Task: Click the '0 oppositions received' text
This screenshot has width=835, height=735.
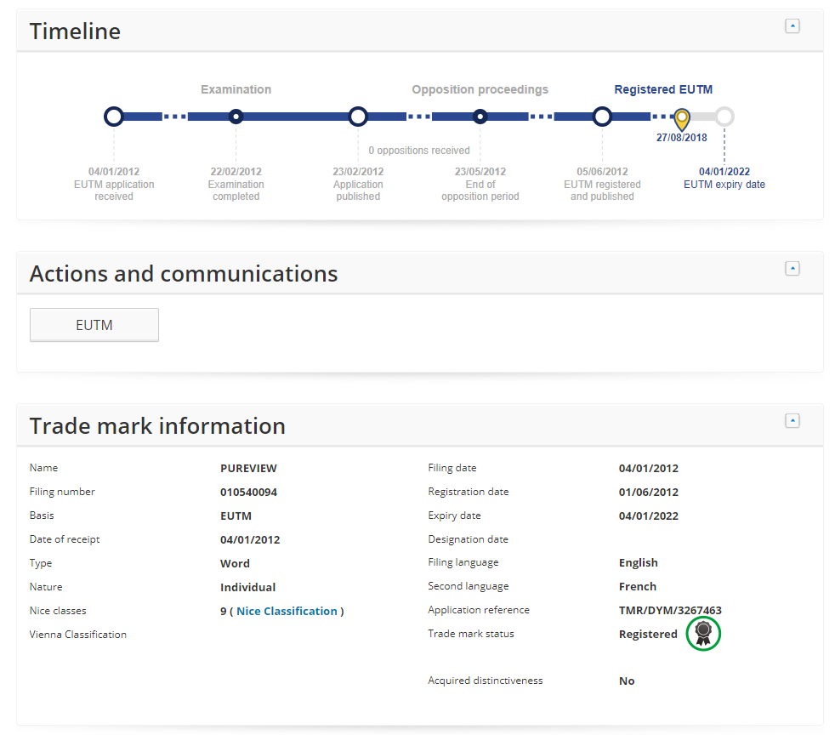Action: coord(419,151)
